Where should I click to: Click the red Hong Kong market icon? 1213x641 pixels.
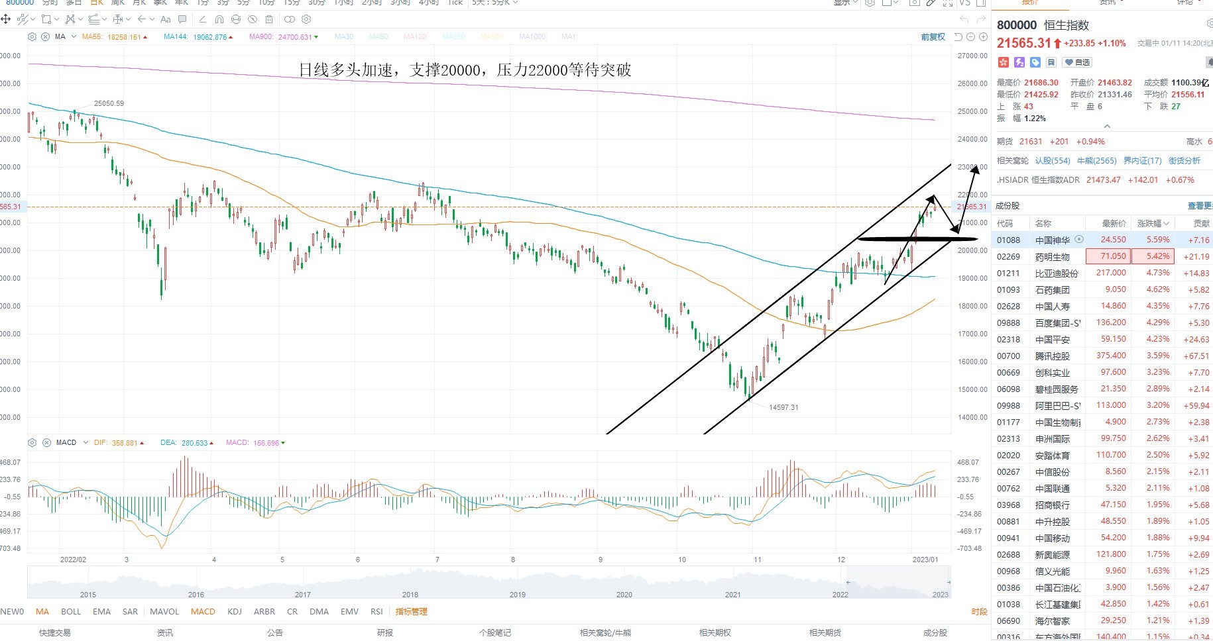pyautogui.click(x=1003, y=62)
